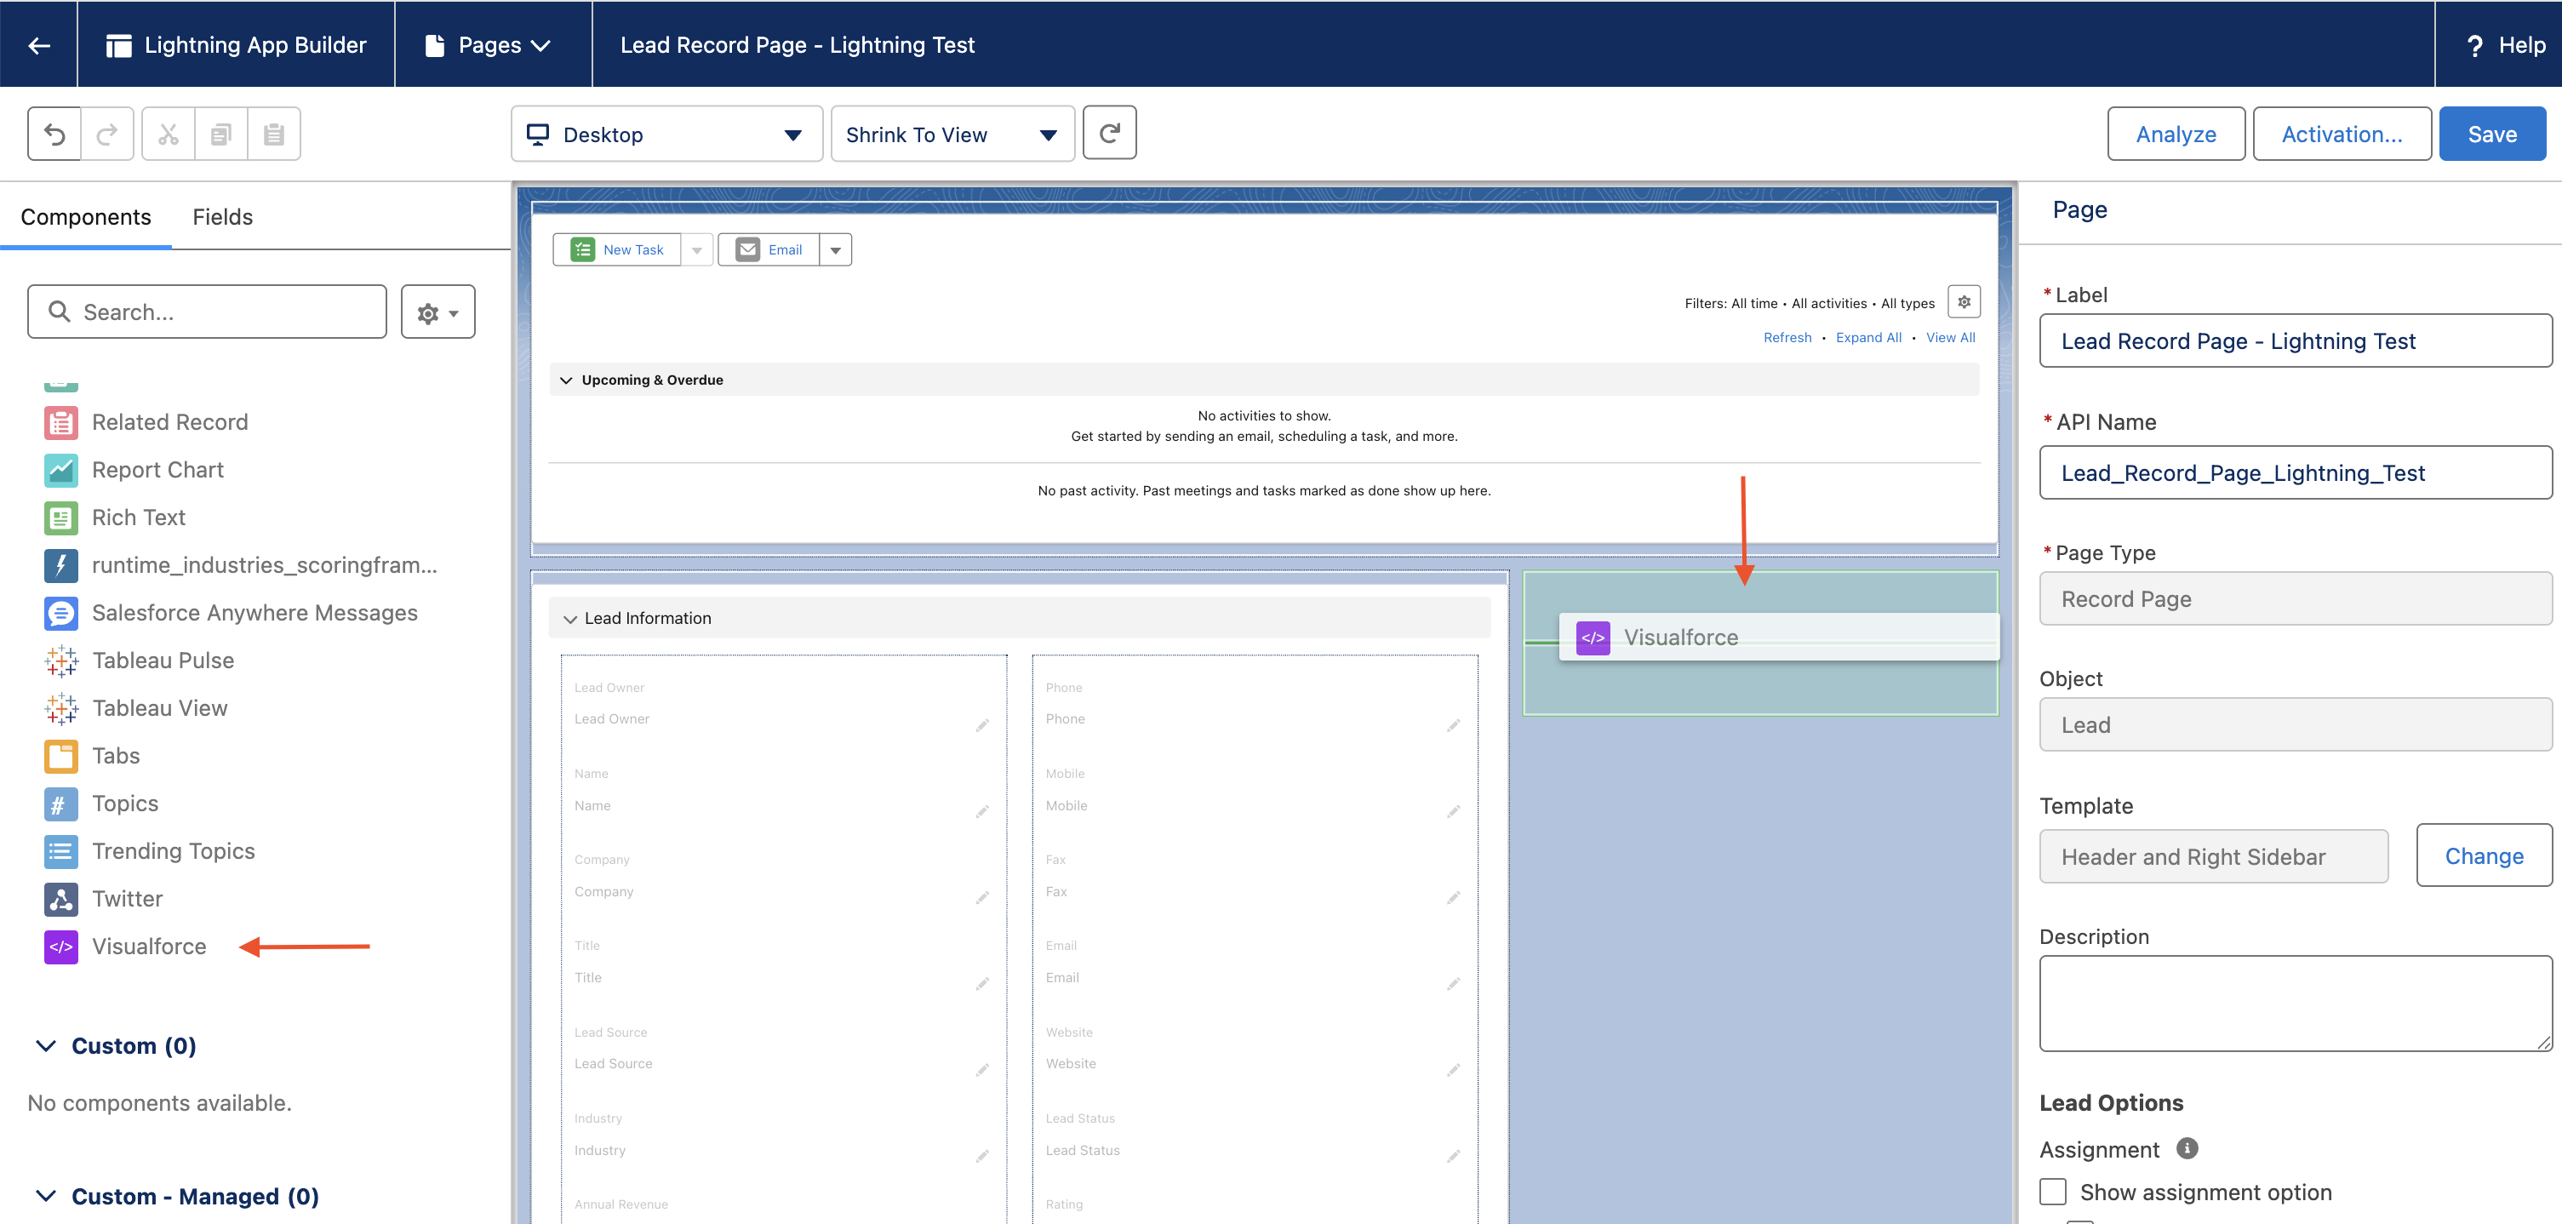The width and height of the screenshot is (2562, 1224).
Task: Click the component Search field
Action: pyautogui.click(x=207, y=312)
